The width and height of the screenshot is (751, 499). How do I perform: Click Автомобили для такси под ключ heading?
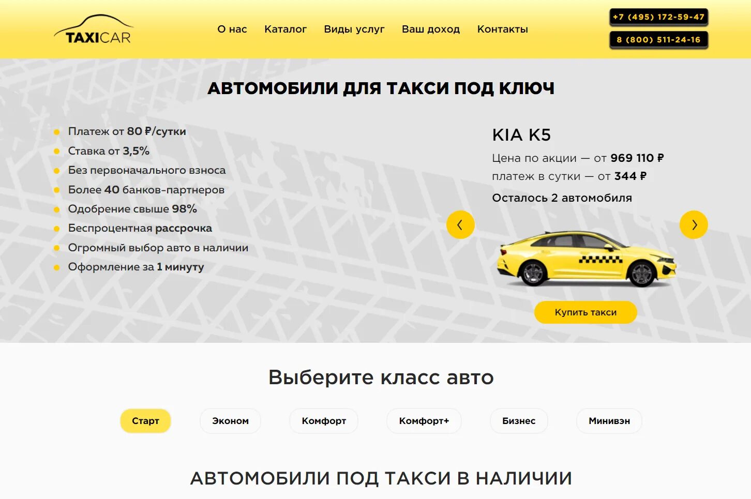(x=381, y=88)
